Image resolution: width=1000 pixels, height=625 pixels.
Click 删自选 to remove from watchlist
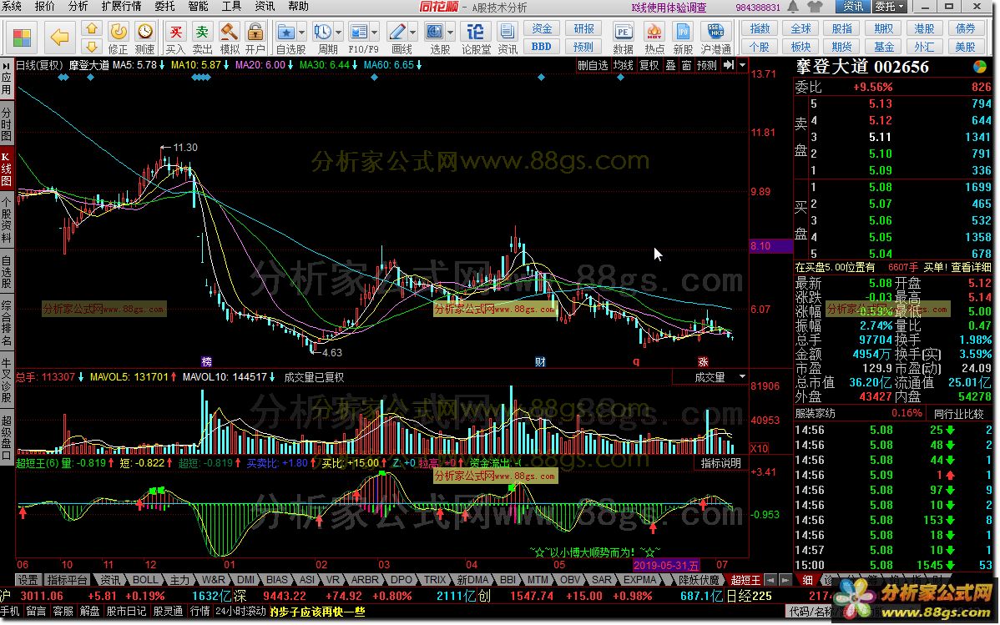pyautogui.click(x=593, y=65)
